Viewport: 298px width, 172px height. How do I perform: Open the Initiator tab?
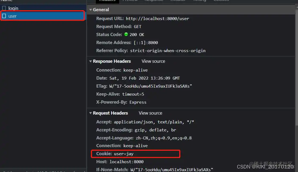(x=178, y=1)
